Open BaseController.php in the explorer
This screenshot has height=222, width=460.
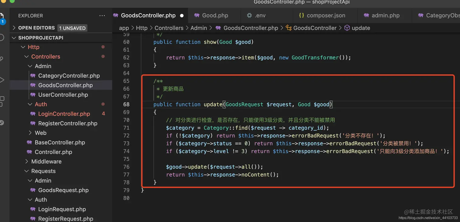tap(60, 142)
